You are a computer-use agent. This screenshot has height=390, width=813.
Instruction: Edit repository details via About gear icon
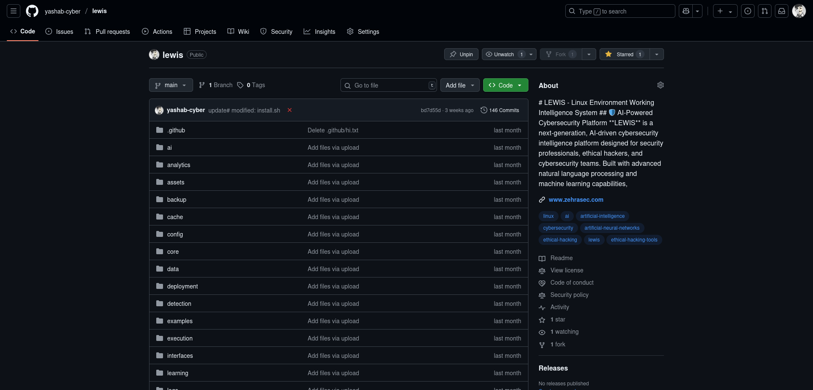coord(661,85)
